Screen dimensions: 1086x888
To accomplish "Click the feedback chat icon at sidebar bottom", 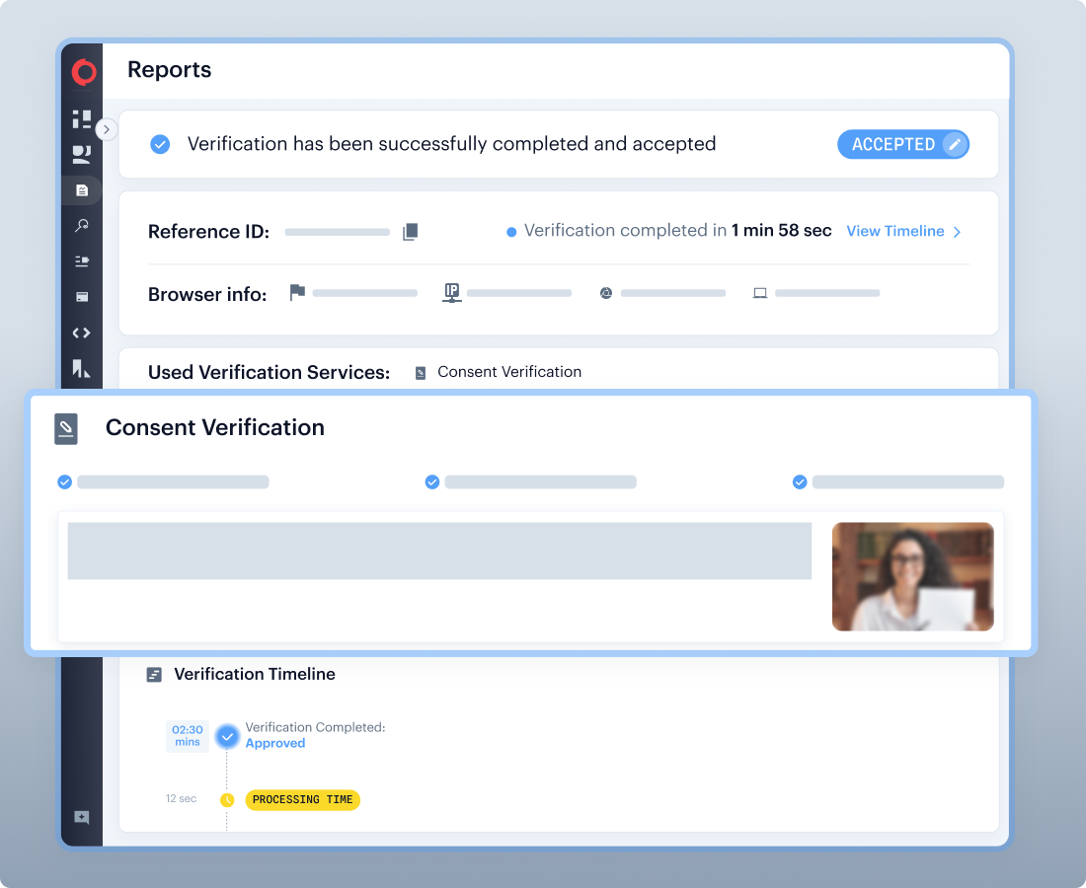I will 82,817.
